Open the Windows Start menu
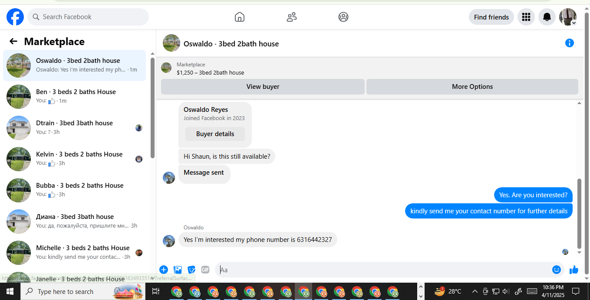This screenshot has height=300, width=590. pos(10,291)
